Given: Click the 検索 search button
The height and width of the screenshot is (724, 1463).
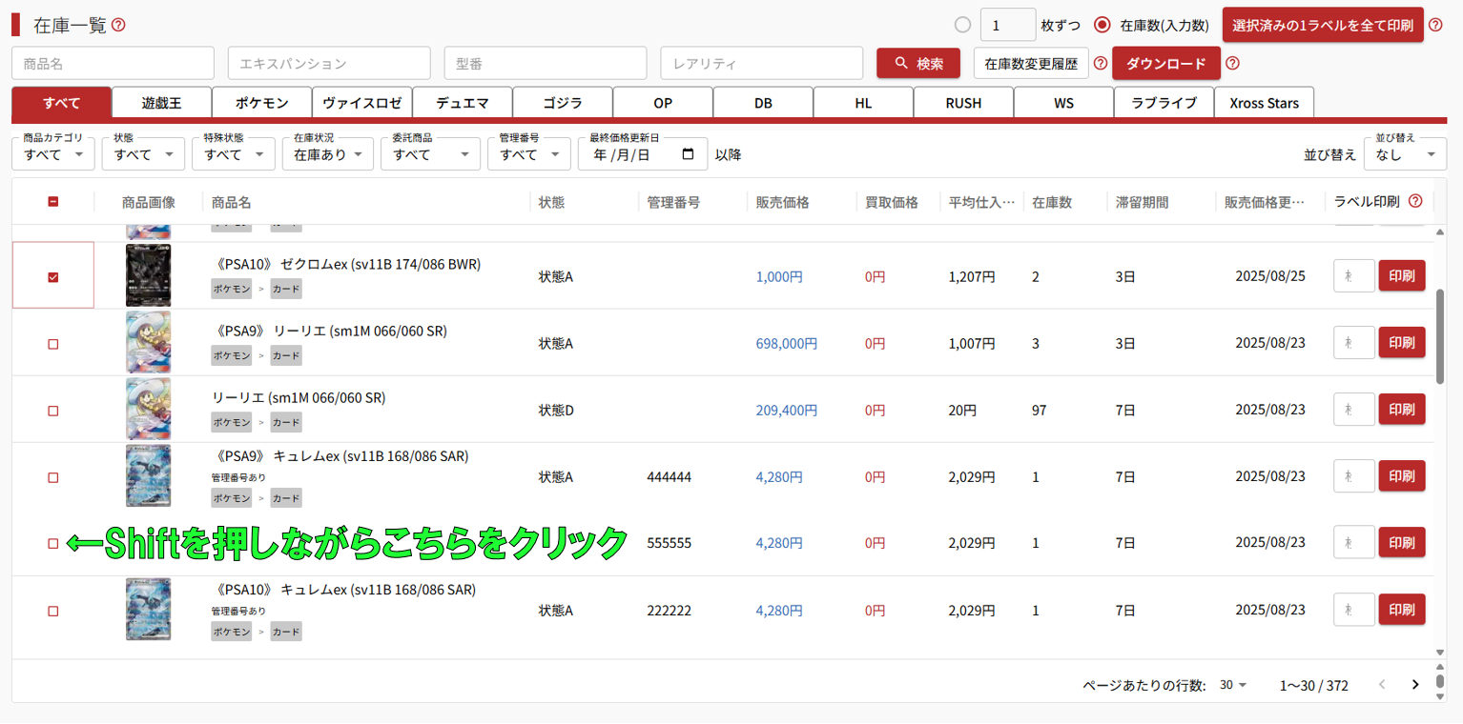Looking at the screenshot, I should 917,64.
